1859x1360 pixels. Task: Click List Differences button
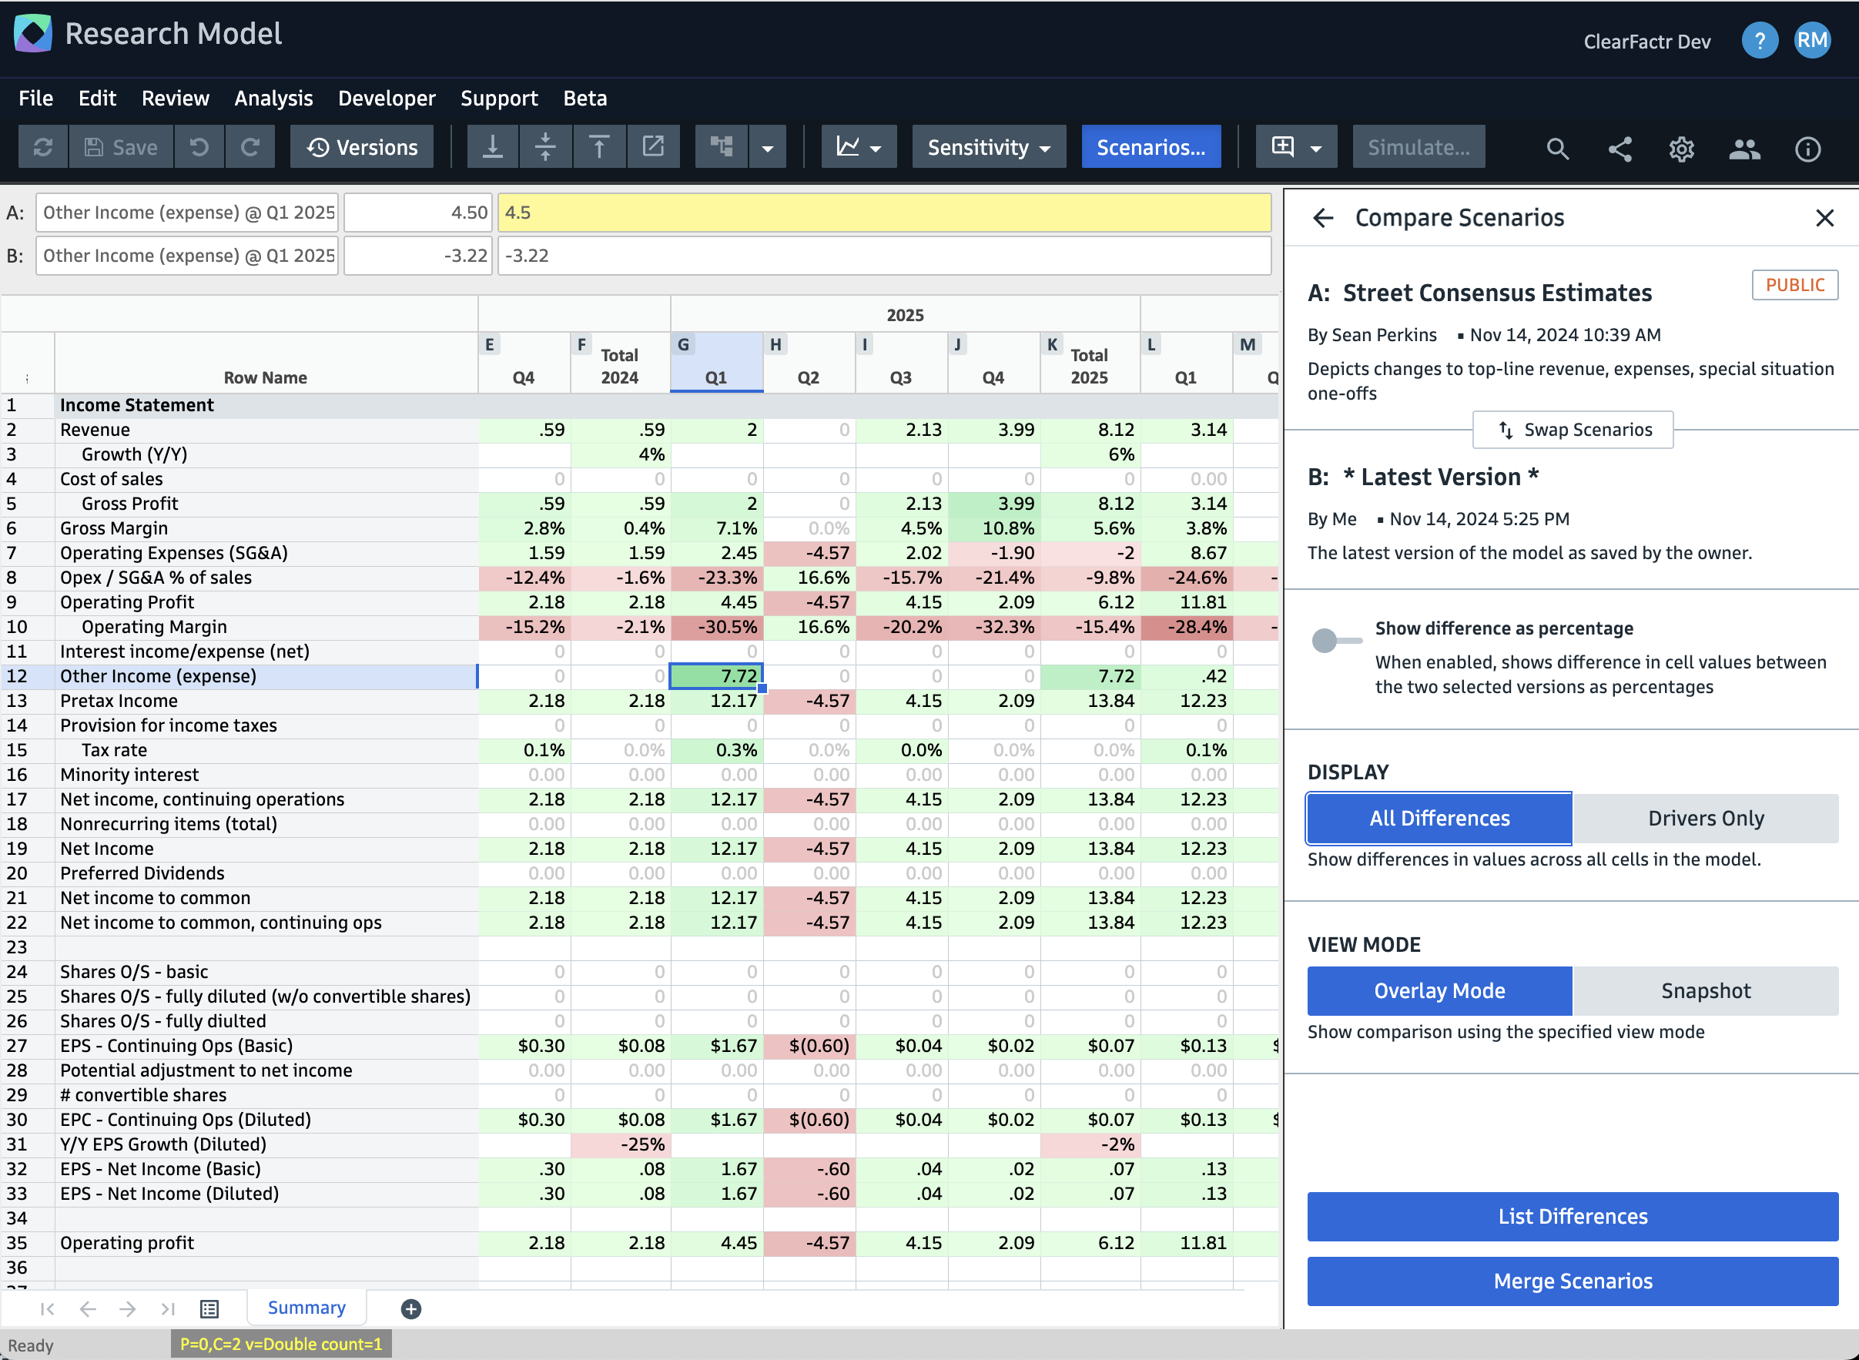pyautogui.click(x=1573, y=1217)
